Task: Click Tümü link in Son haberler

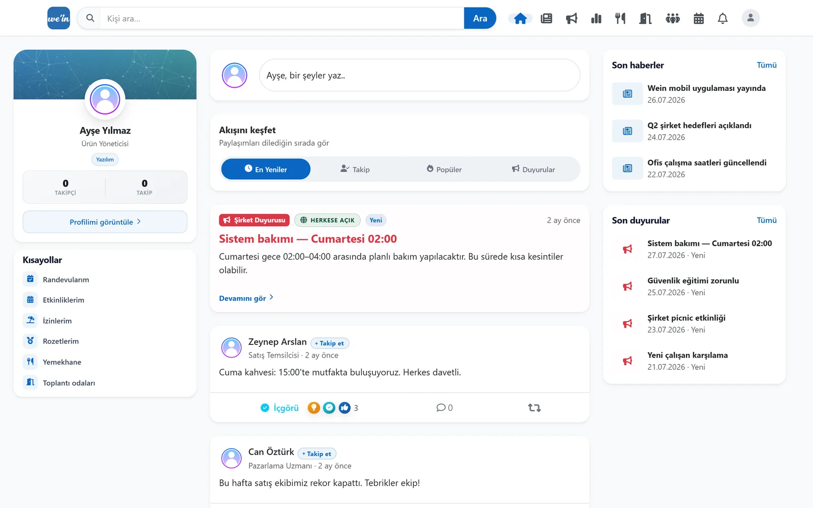Action: coord(766,65)
